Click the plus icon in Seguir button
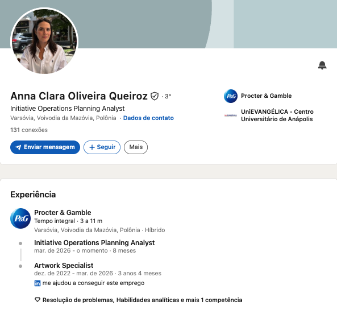This screenshot has height=314, width=337. pyautogui.click(x=92, y=147)
